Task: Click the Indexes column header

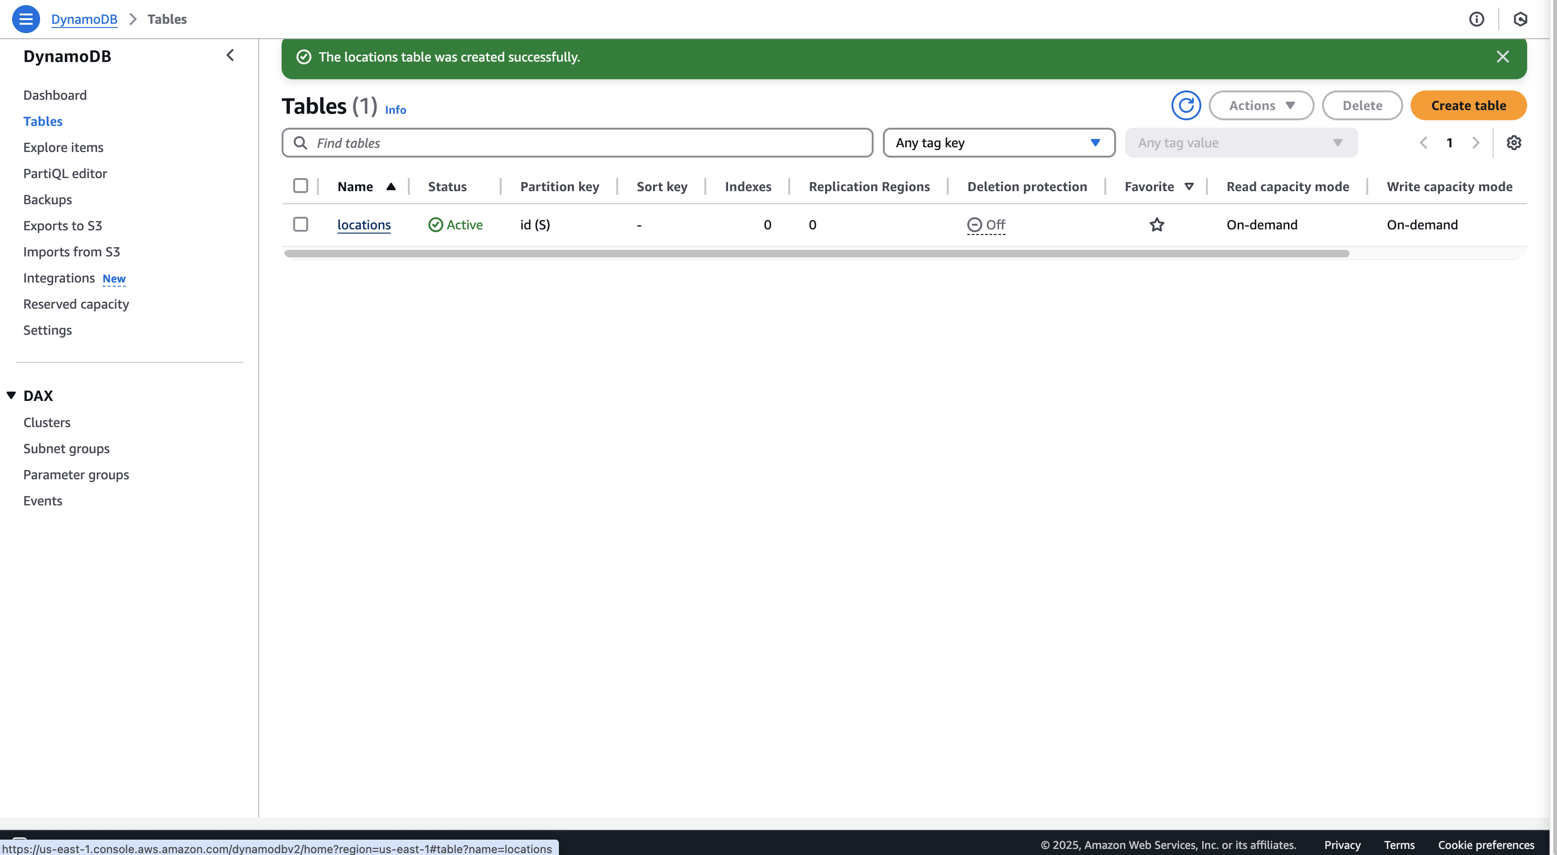Action: 748,186
